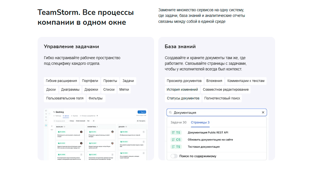Click assignee avatar on the first АНАЛИТИКА card
The image size is (311, 169).
tap(113, 132)
